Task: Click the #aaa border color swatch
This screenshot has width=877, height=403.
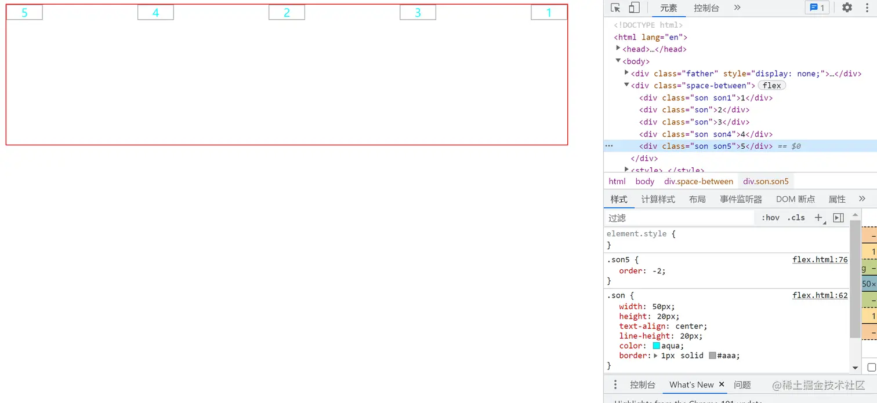Action: coord(712,356)
